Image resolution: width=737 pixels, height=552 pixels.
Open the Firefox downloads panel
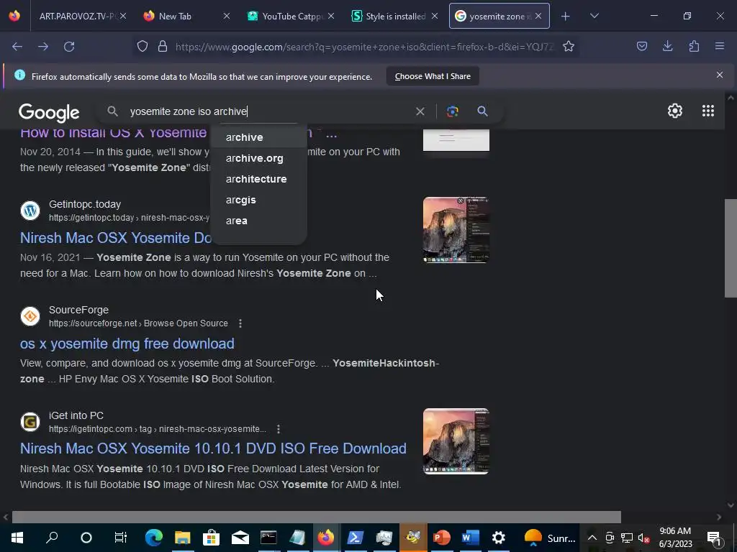667,46
